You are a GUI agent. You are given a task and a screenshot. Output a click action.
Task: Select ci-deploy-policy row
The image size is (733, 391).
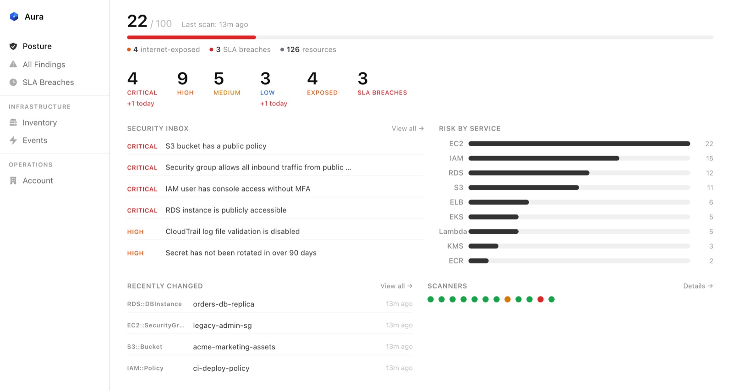270,368
